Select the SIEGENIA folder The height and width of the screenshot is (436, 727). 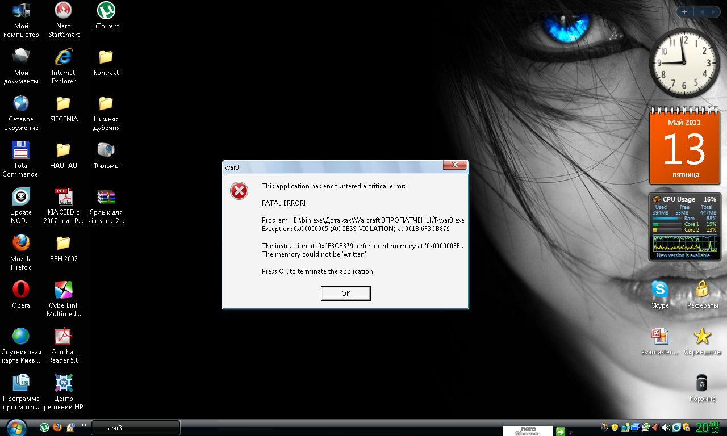tap(64, 109)
